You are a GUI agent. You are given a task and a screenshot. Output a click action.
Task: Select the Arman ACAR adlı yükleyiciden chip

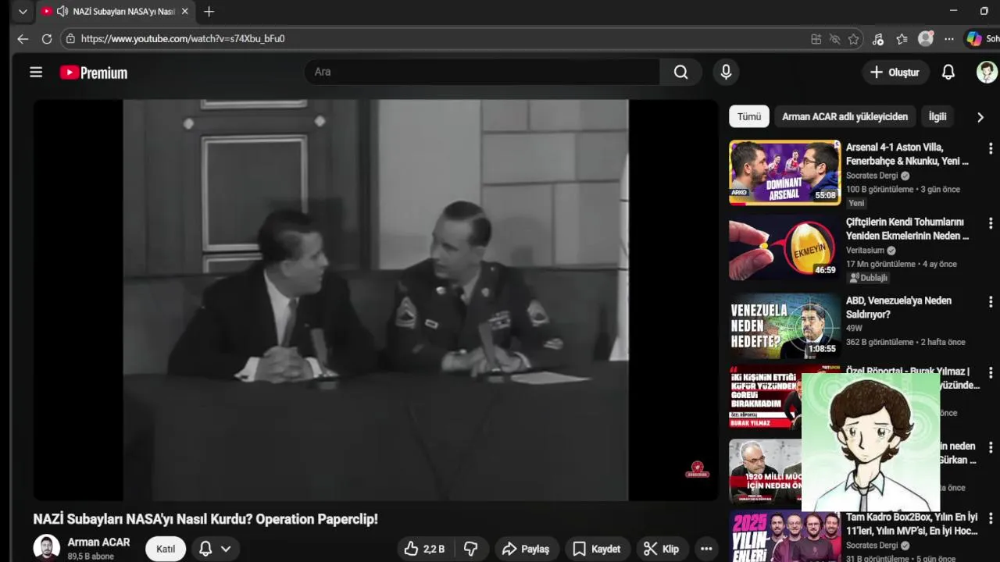845,116
